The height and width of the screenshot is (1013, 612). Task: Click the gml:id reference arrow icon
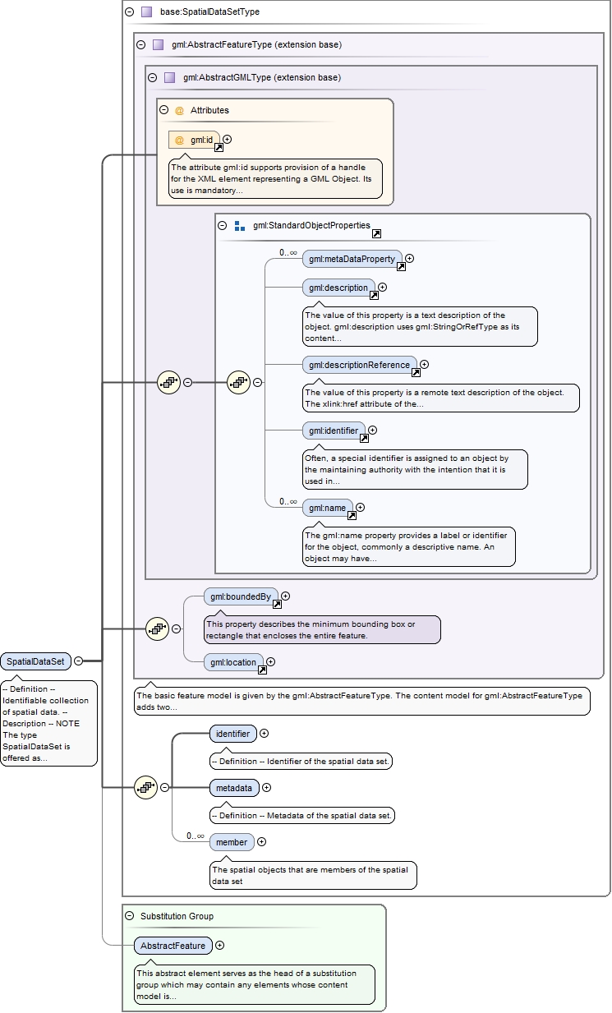click(218, 149)
